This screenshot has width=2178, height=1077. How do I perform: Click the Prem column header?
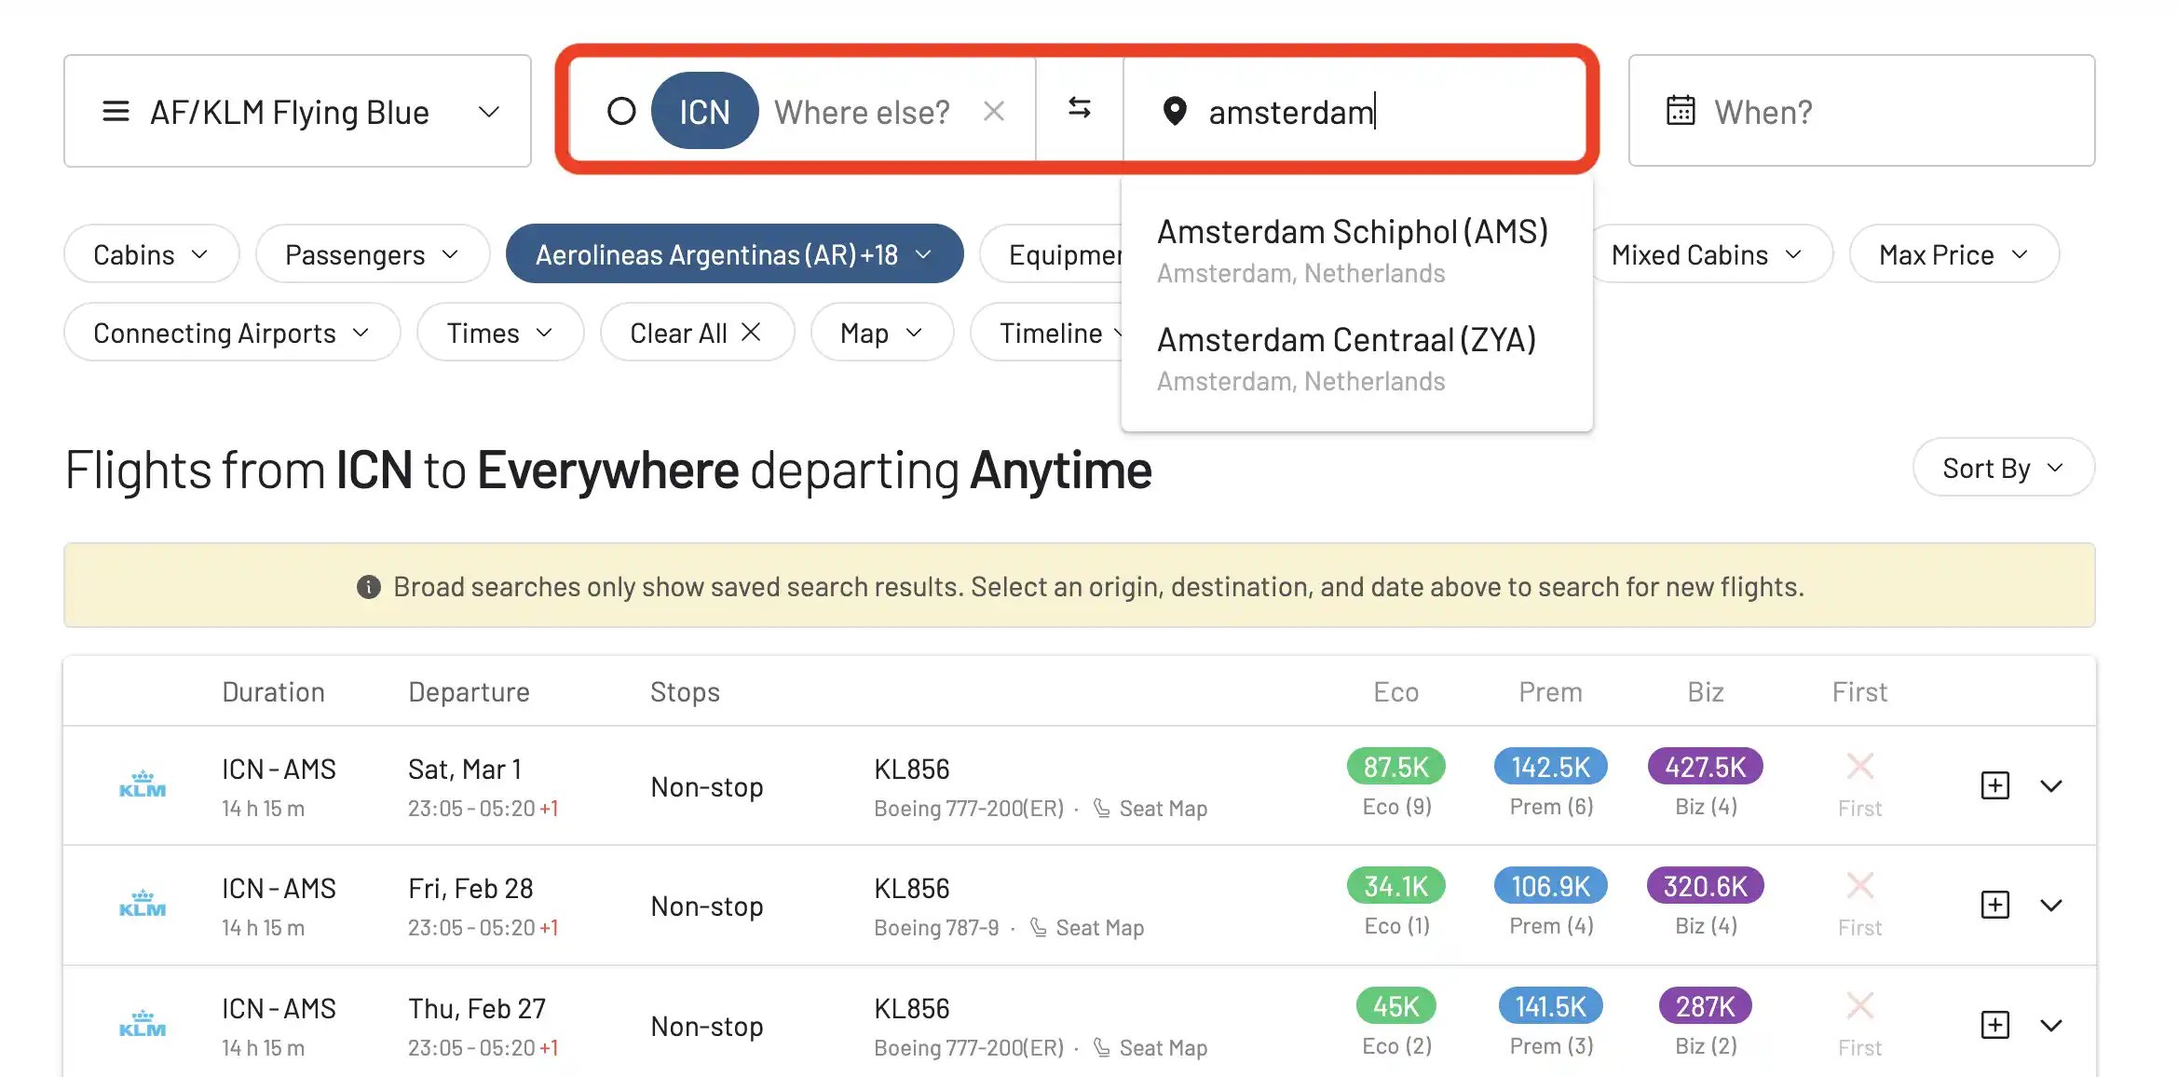1550,691
